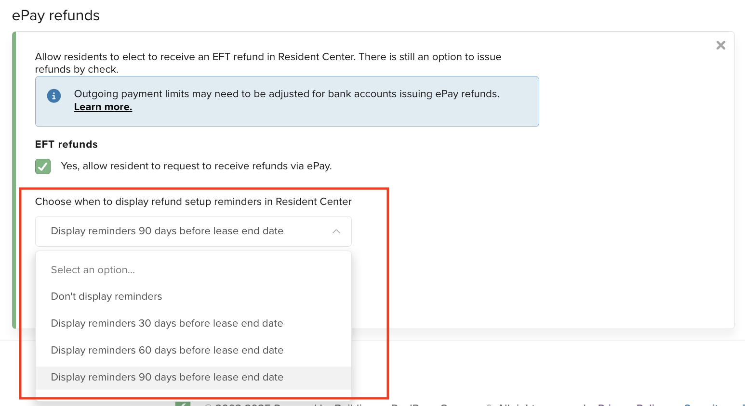Click the 'Yes, allow resident' checkbox label
Screen dimensions: 745x406
tap(196, 166)
